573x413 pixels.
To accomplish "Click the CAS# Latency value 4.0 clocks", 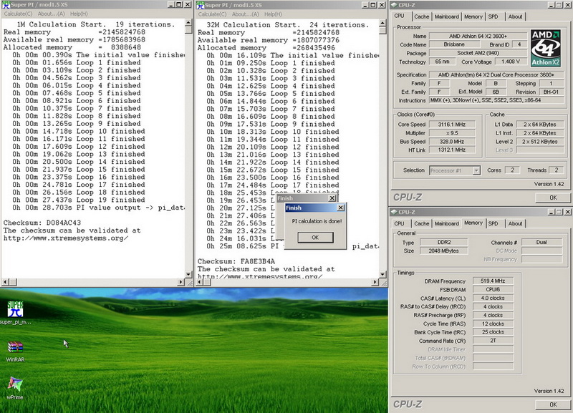I will pyautogui.click(x=493, y=298).
